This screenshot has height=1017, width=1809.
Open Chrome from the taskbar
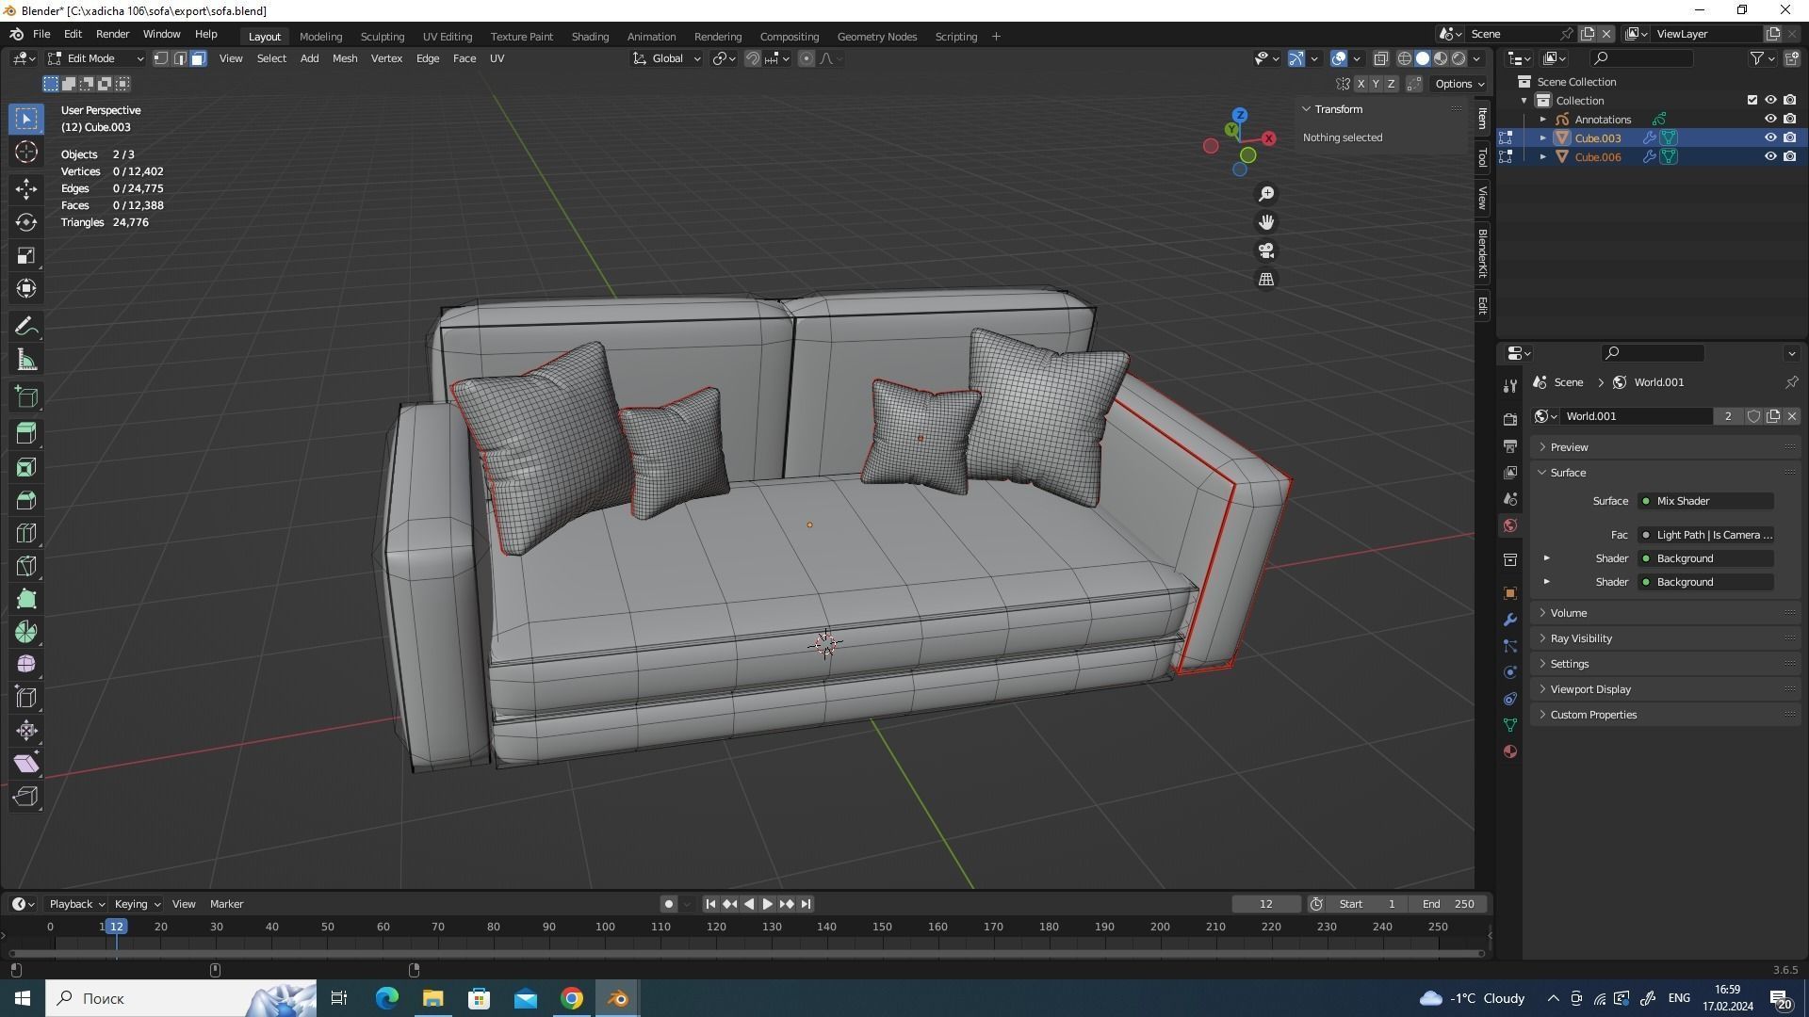click(x=572, y=998)
